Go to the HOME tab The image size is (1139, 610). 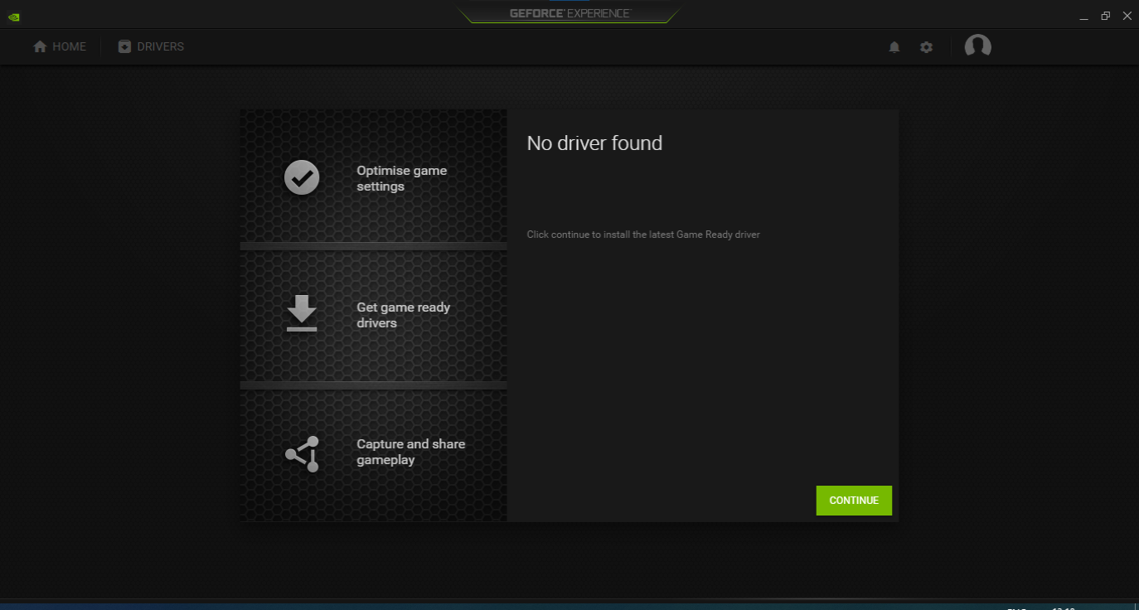[60, 47]
